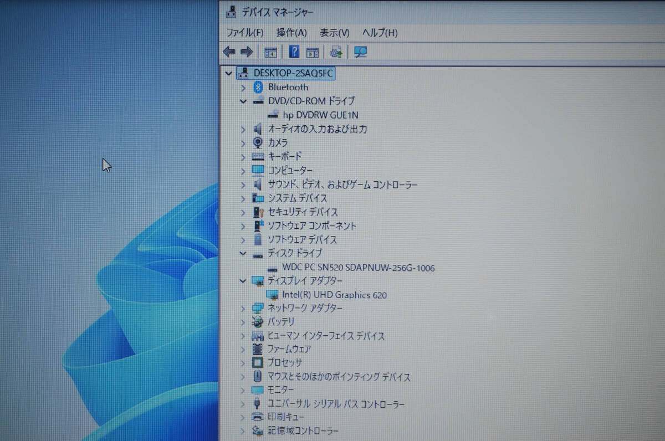The width and height of the screenshot is (665, 441).
Task: Click the Forward arrow toolbar icon
Action: [247, 52]
